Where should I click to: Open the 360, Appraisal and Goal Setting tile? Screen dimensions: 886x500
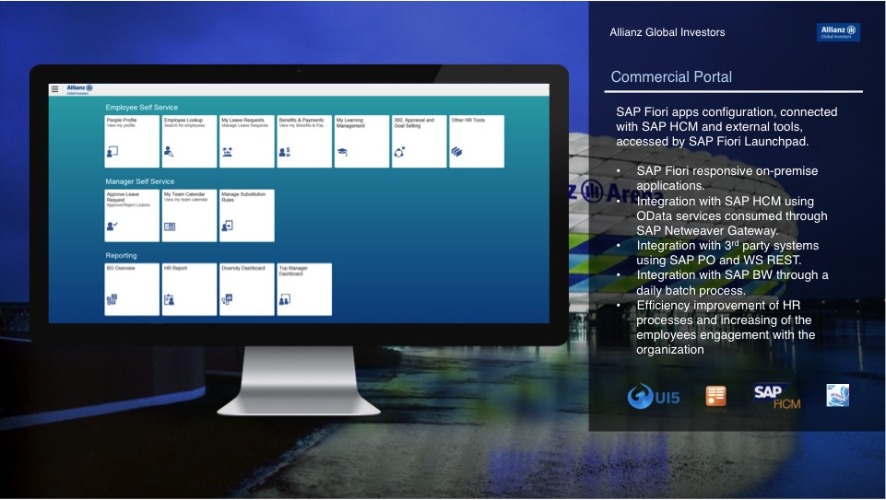click(419, 141)
